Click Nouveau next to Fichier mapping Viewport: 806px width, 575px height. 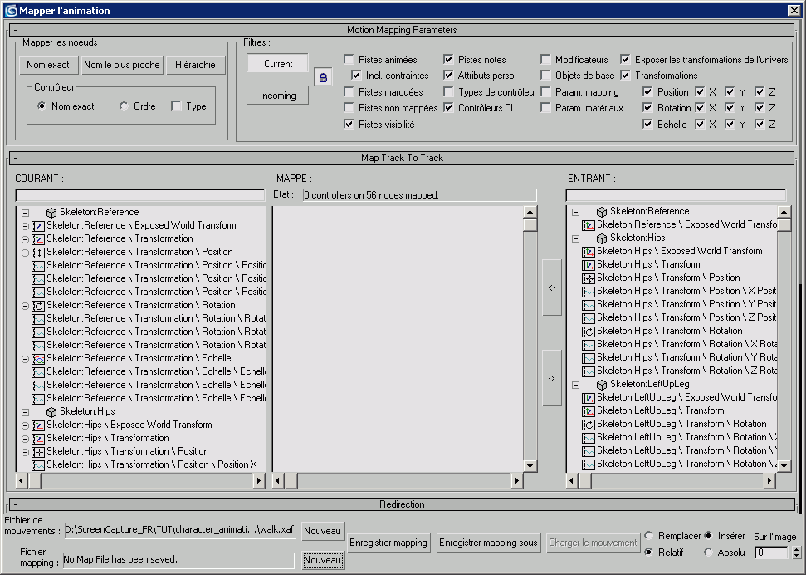(x=322, y=560)
